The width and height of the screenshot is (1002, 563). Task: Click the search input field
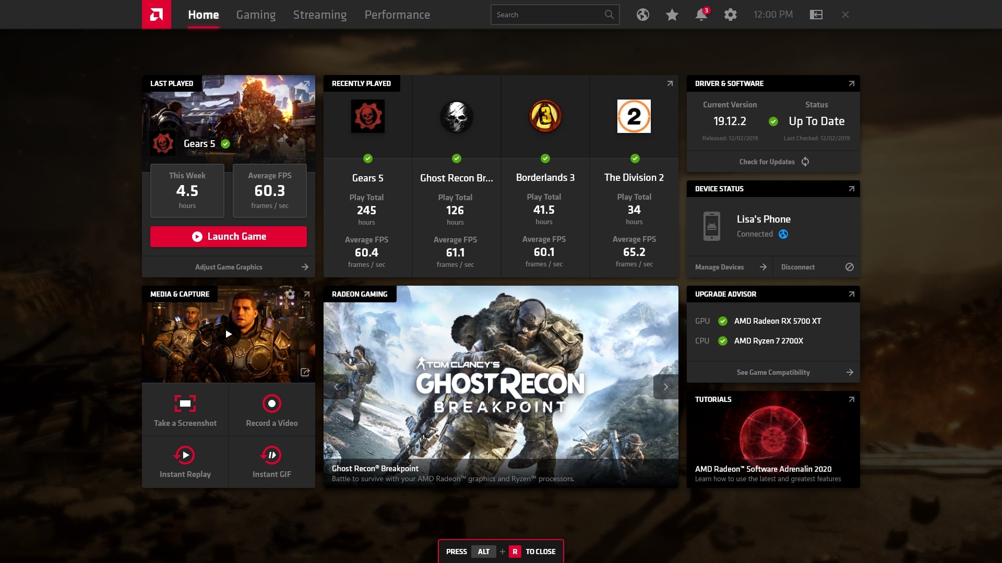click(554, 15)
